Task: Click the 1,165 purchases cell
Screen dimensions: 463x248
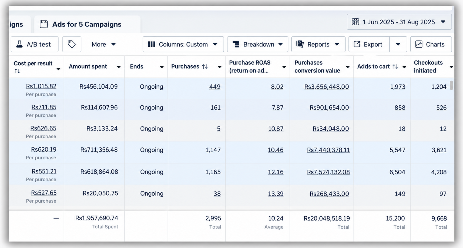Action: click(213, 172)
